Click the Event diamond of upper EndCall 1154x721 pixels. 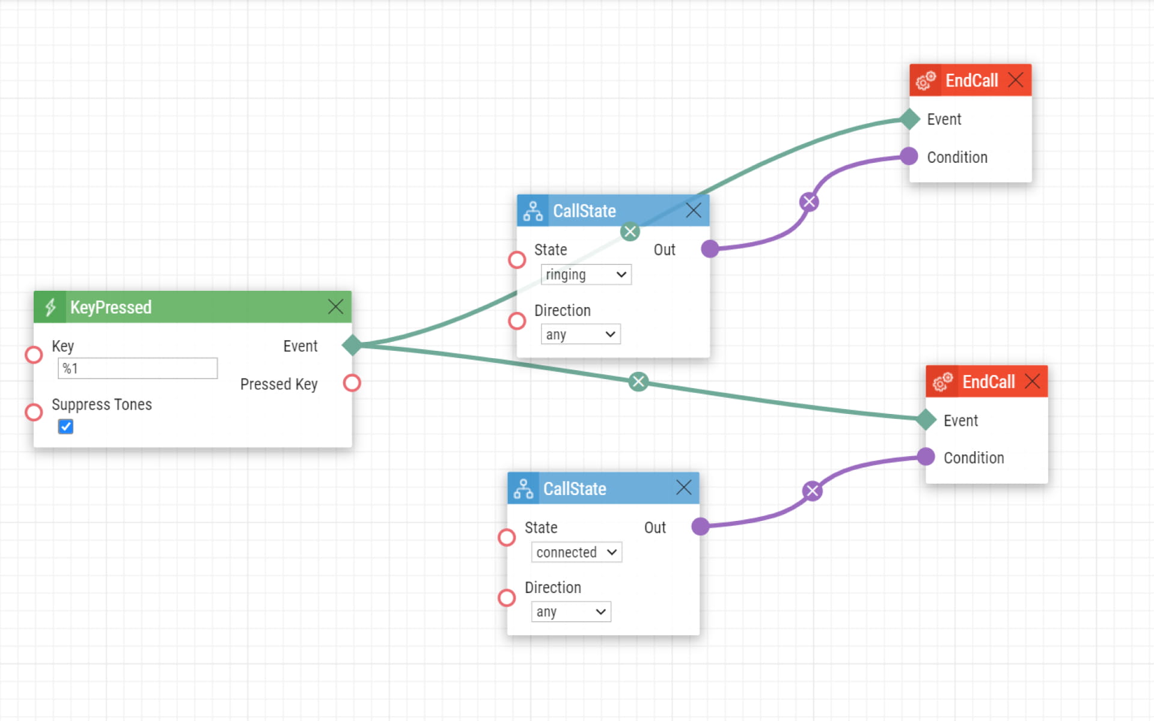tap(909, 119)
